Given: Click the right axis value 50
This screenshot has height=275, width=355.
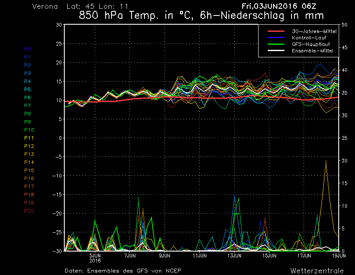Looking at the screenshot, I should [x=345, y=25].
